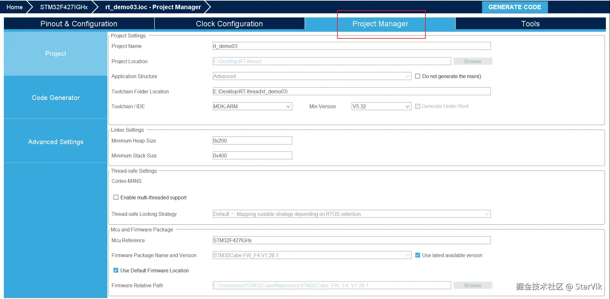Click Toolchain Folder Location field

352,91
